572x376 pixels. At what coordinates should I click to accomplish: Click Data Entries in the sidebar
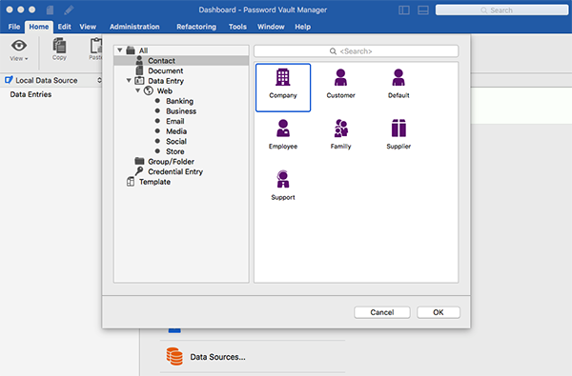31,94
